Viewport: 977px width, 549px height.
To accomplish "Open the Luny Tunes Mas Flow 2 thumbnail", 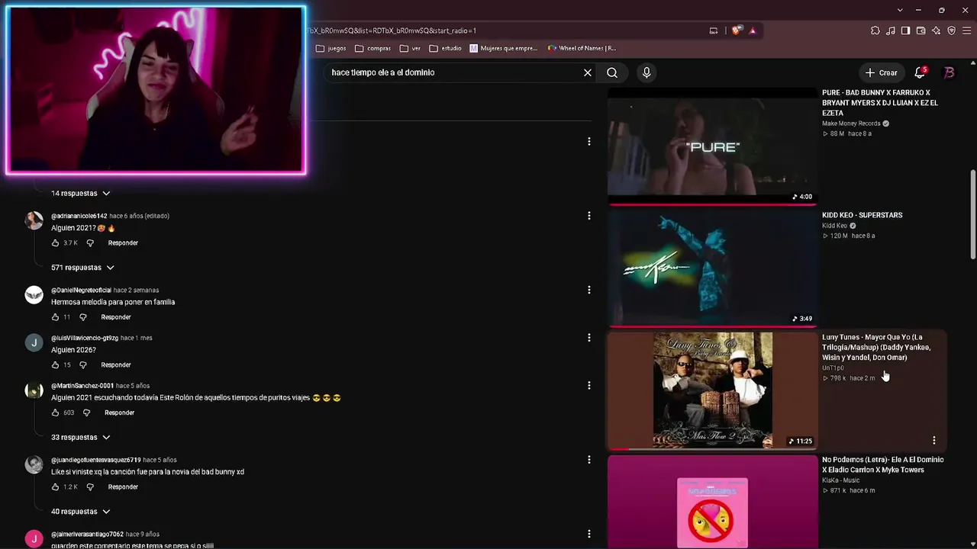I will pyautogui.click(x=712, y=390).
